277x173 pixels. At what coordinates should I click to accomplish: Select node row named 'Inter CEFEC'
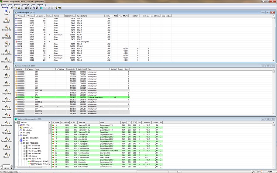tap(72, 107)
